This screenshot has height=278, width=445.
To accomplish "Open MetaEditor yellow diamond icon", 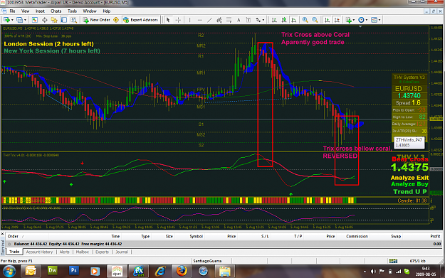I will 116,20.
